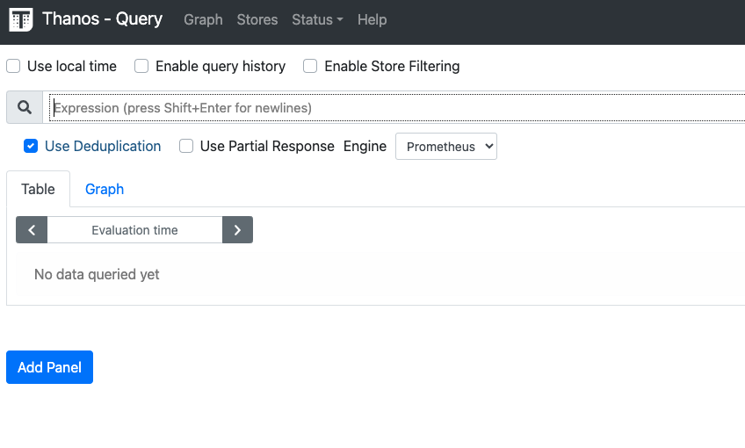This screenshot has width=745, height=448.
Task: Open Graph in the top navbar
Action: click(203, 19)
